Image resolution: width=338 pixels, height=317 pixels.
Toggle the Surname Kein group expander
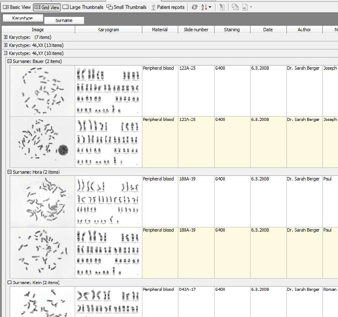coord(9,282)
